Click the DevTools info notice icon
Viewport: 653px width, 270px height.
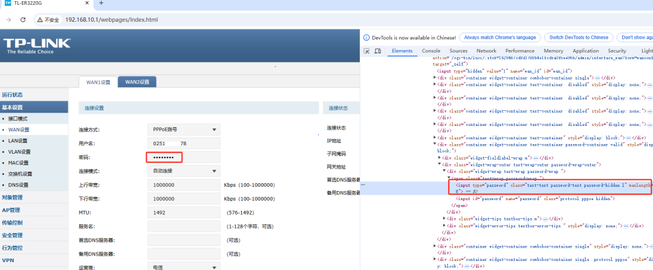pyautogui.click(x=366, y=37)
